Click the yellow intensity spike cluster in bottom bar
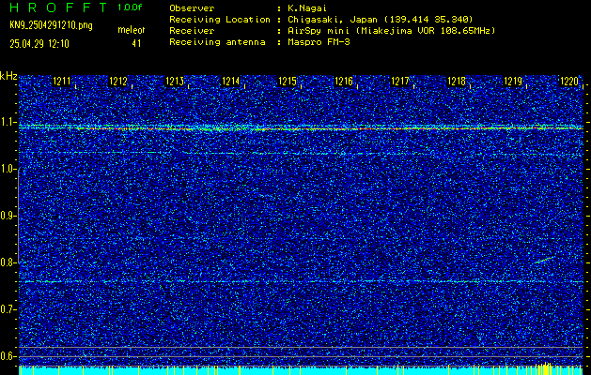The height and width of the screenshot is (375, 591). 544,367
